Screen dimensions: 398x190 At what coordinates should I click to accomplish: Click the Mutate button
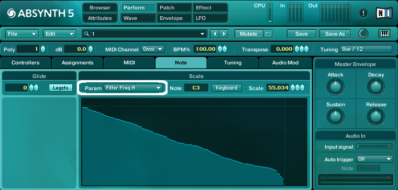coord(249,33)
